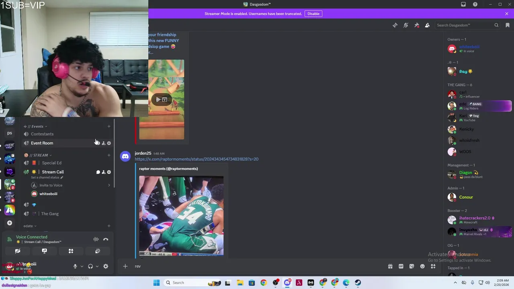Open the raptormoments x.com link
Viewport: 514px width, 289px height.
(196, 159)
